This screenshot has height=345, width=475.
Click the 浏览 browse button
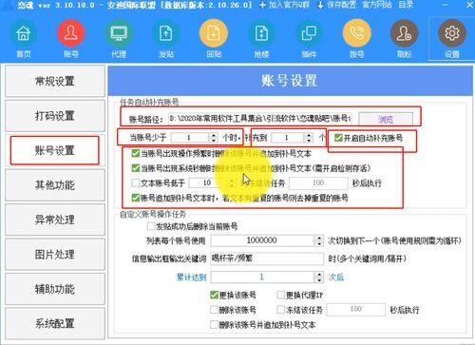click(x=386, y=119)
